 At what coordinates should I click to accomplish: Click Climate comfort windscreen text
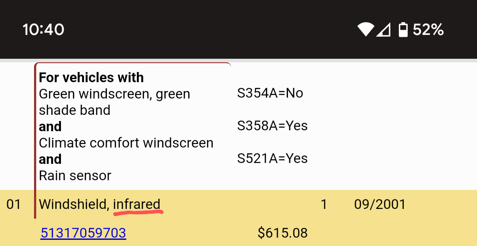[126, 143]
